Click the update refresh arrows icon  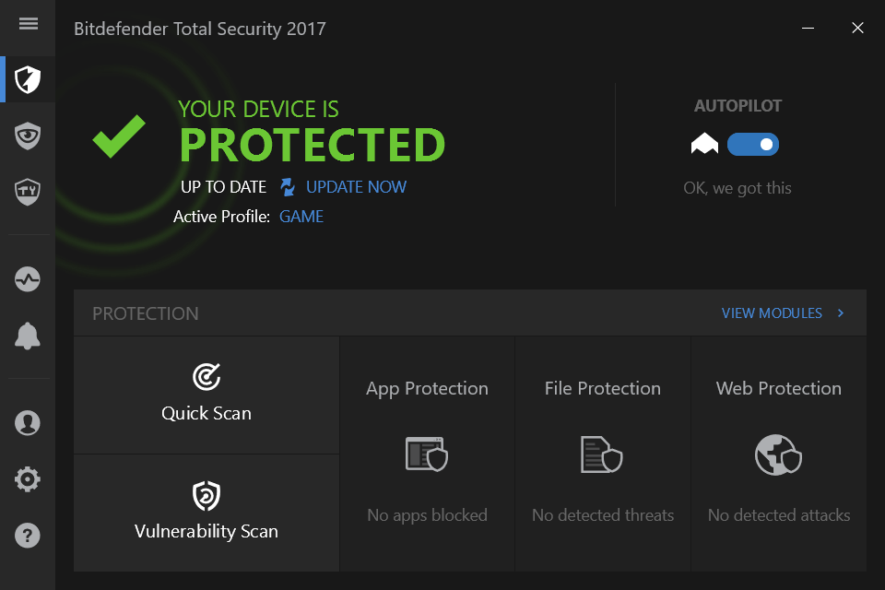tap(288, 187)
